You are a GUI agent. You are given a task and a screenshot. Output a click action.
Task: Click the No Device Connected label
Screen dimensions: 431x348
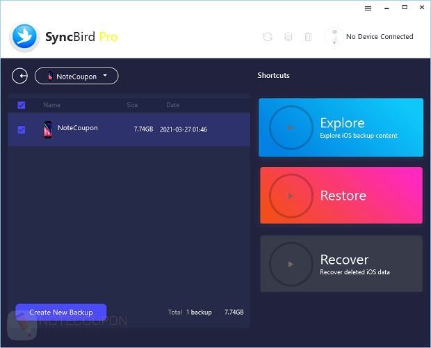(x=380, y=37)
